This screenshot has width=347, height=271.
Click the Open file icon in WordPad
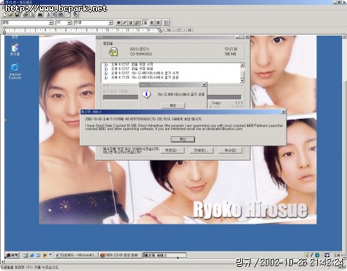point(10,15)
